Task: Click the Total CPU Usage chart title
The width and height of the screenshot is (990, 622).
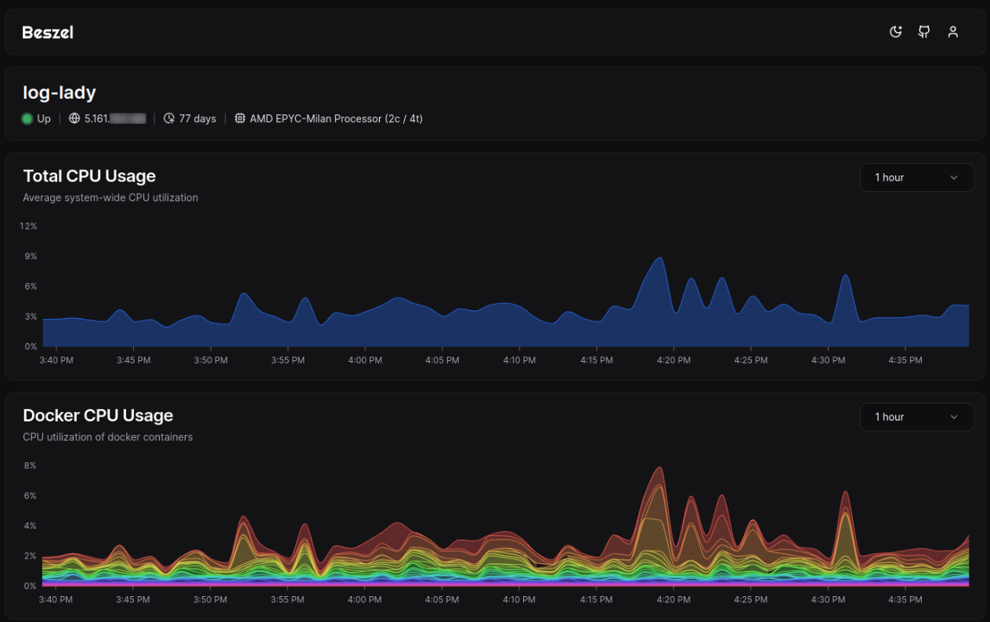Action: point(89,176)
